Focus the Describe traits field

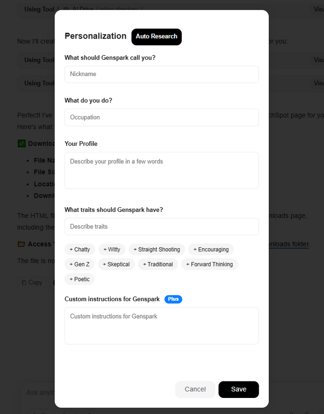(x=162, y=227)
